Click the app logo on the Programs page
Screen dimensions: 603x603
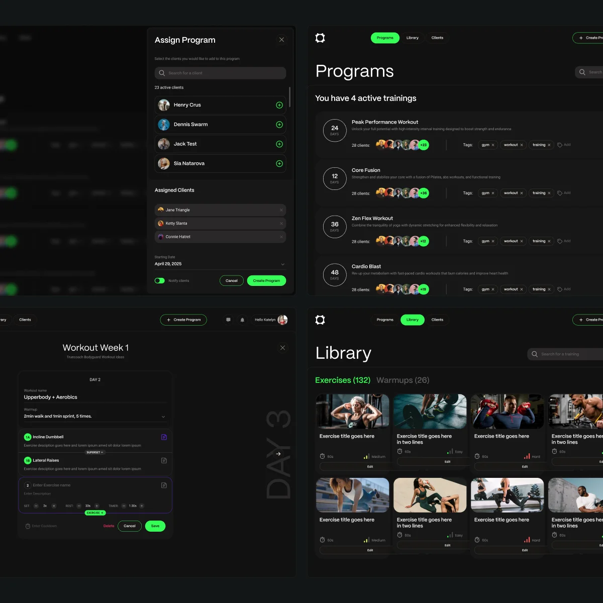pos(320,38)
